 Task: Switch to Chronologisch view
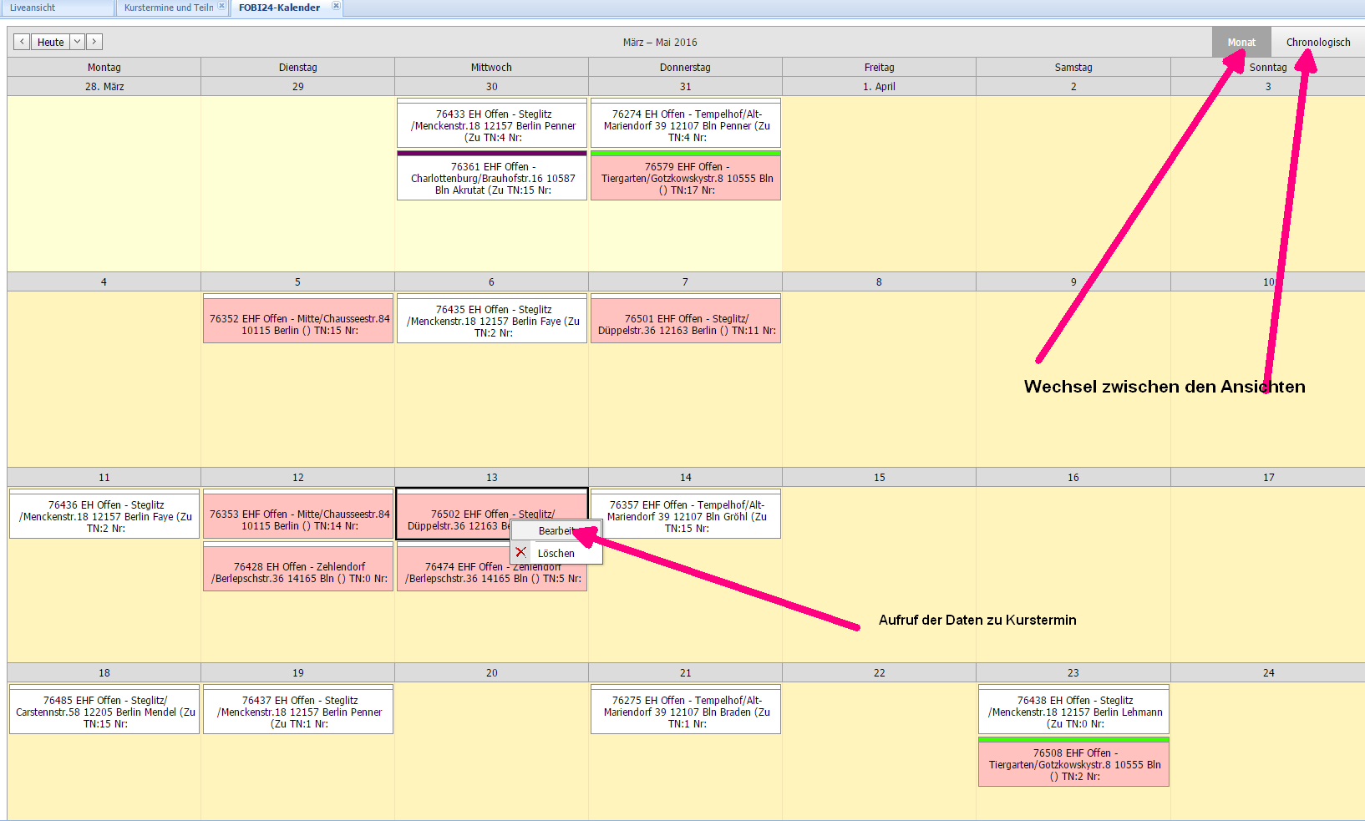(1317, 42)
